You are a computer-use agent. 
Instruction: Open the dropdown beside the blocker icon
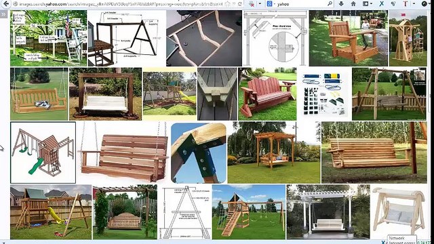click(260, 4)
